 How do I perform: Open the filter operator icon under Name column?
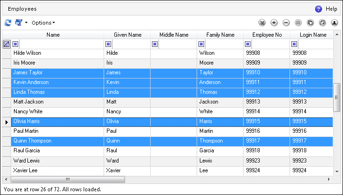pyautogui.click(x=15, y=44)
